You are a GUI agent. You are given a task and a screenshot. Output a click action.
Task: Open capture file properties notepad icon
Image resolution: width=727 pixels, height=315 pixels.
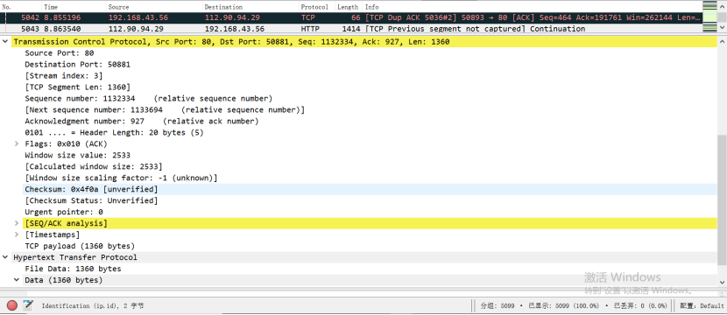click(x=28, y=304)
